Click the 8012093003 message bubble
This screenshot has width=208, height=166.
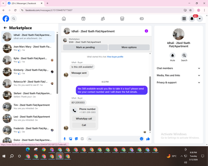click(x=78, y=103)
